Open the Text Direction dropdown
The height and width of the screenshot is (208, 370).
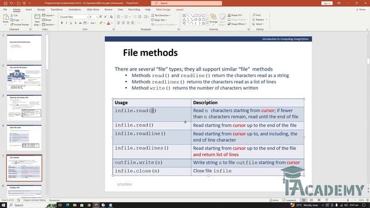click(x=161, y=16)
